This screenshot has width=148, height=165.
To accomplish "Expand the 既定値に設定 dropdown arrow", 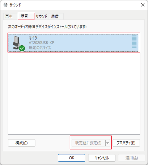I will tap(108, 143).
